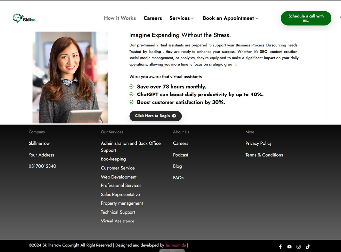
Task: Open the Podcast footer link
Action: click(181, 155)
